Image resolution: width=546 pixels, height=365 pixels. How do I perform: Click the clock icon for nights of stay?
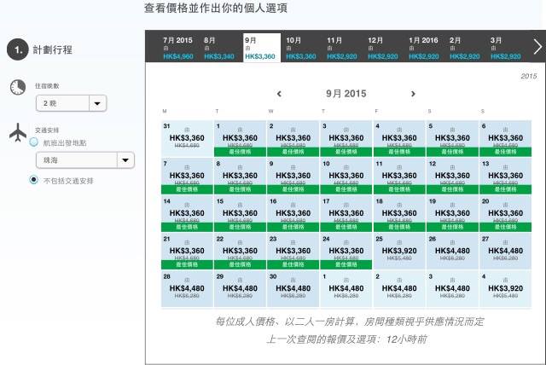point(18,89)
